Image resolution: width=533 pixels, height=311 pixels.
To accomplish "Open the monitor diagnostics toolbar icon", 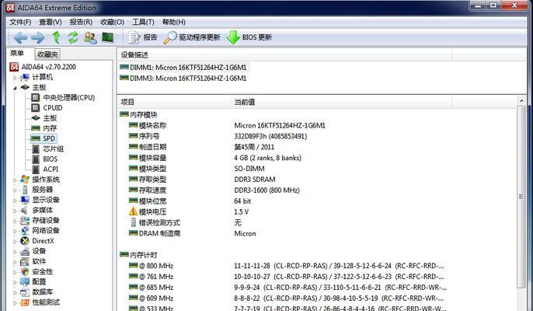I will pyautogui.click(x=108, y=37).
